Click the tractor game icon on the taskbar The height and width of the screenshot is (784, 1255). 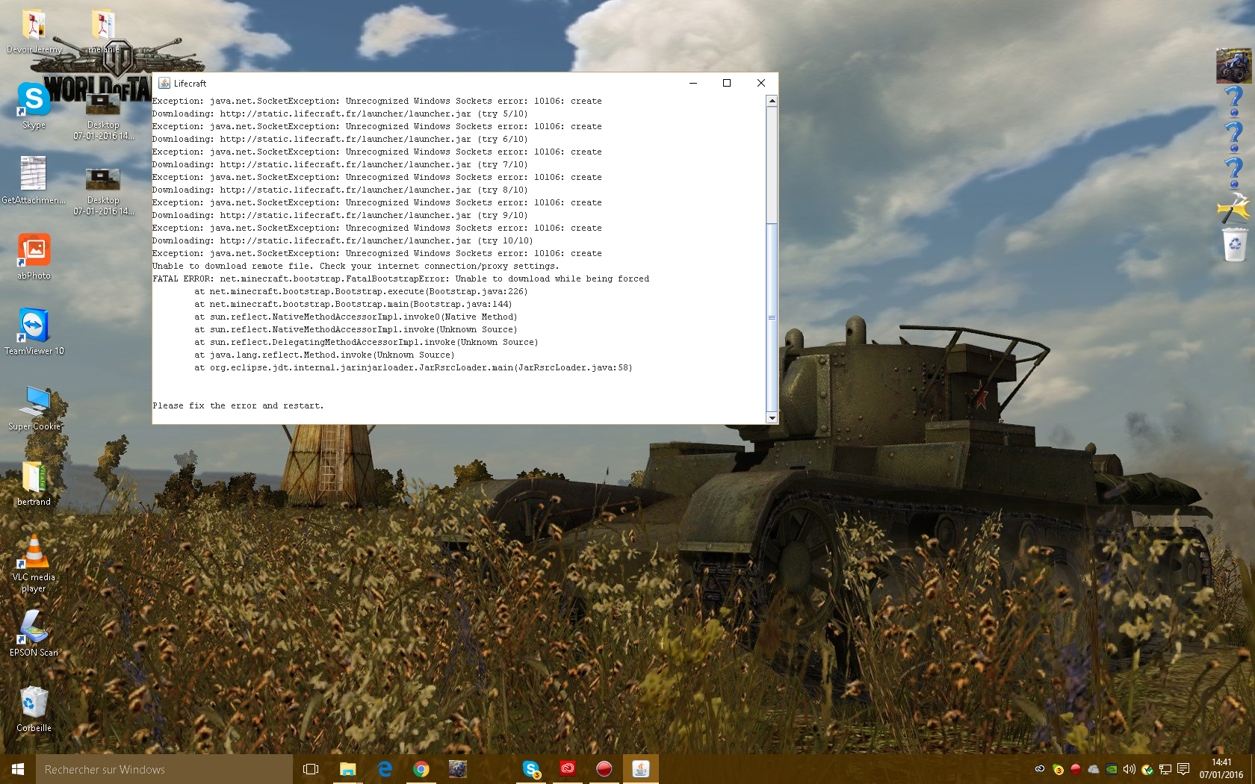[x=458, y=769]
